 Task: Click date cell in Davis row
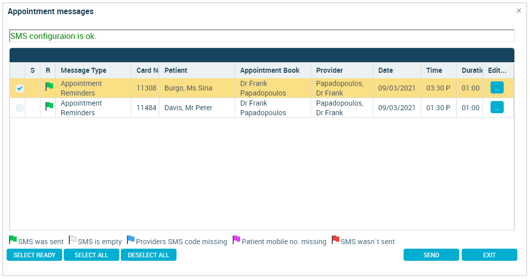tap(397, 108)
